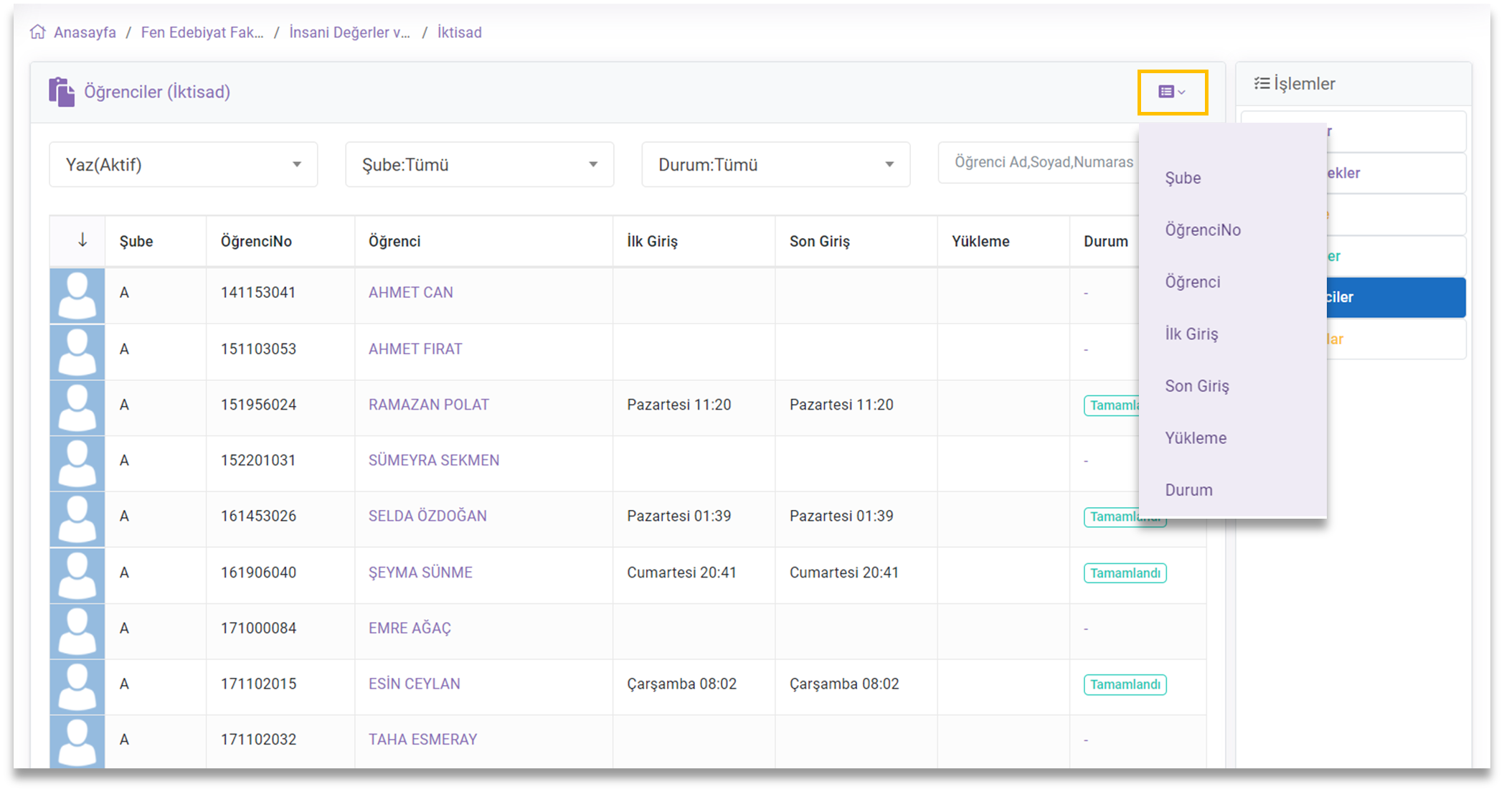Screen dimensions: 1504x792
Task: Select Son Giriş in column menu
Action: (x=1197, y=386)
